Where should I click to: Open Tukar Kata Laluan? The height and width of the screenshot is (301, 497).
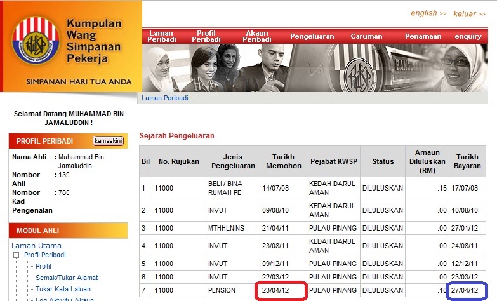pos(63,289)
